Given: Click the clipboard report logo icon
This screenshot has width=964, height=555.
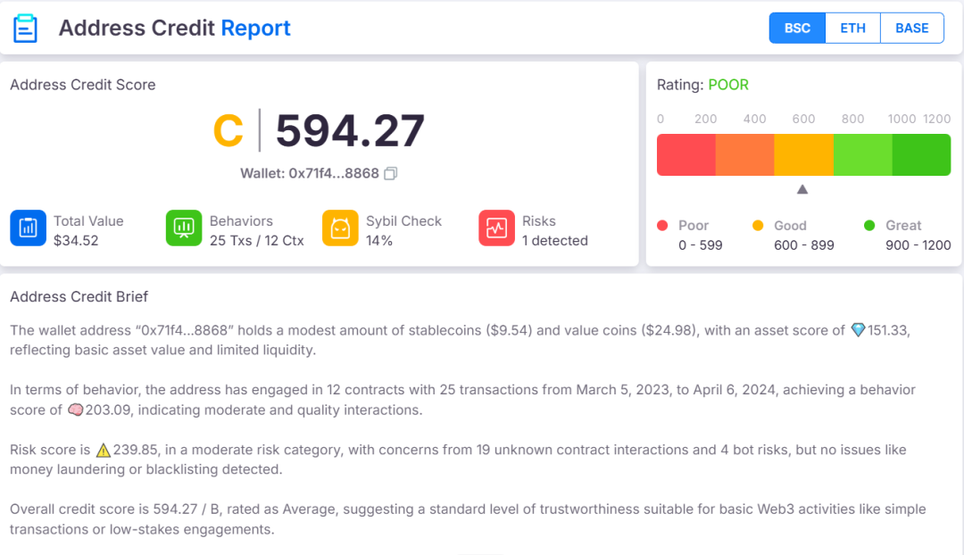Looking at the screenshot, I should pos(25,28).
